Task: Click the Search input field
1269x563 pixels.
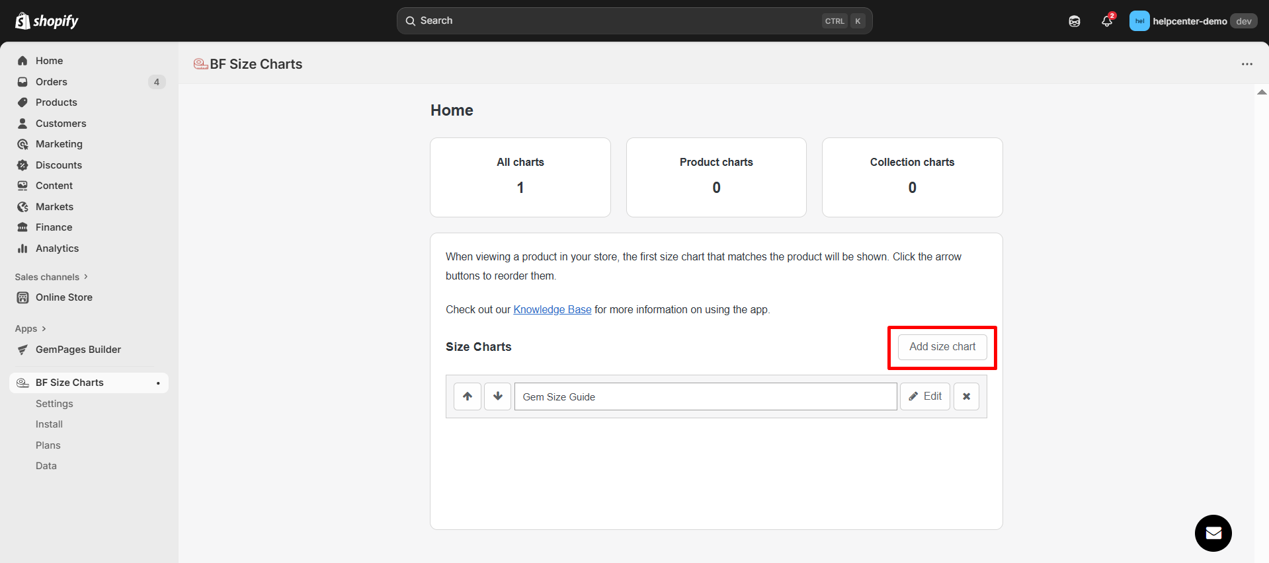Action: [615, 21]
